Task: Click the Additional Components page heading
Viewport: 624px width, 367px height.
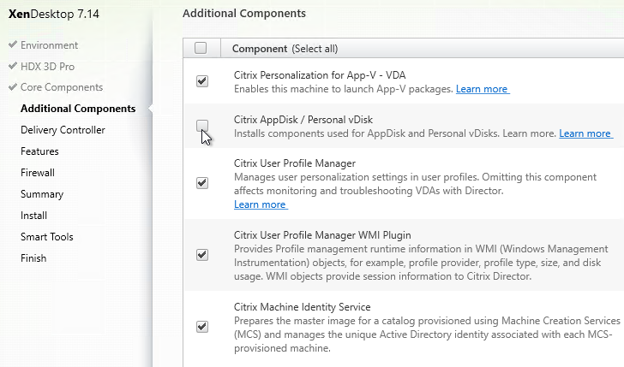Action: coord(244,14)
